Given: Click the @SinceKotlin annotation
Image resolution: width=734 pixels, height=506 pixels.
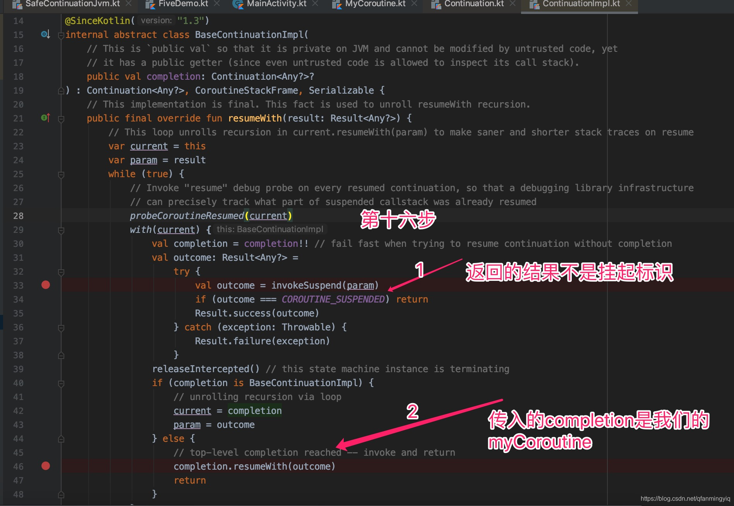Looking at the screenshot, I should (97, 21).
